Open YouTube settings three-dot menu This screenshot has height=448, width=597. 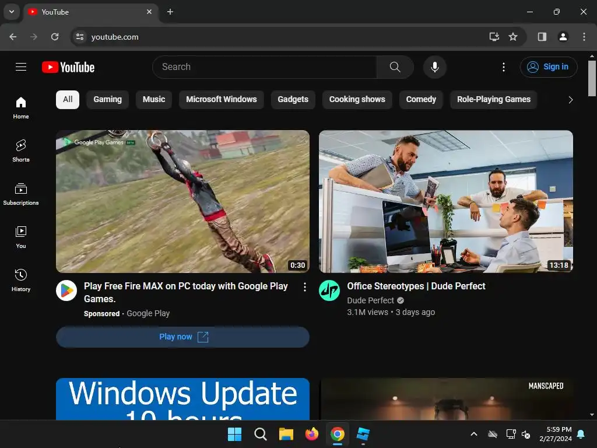tap(503, 67)
